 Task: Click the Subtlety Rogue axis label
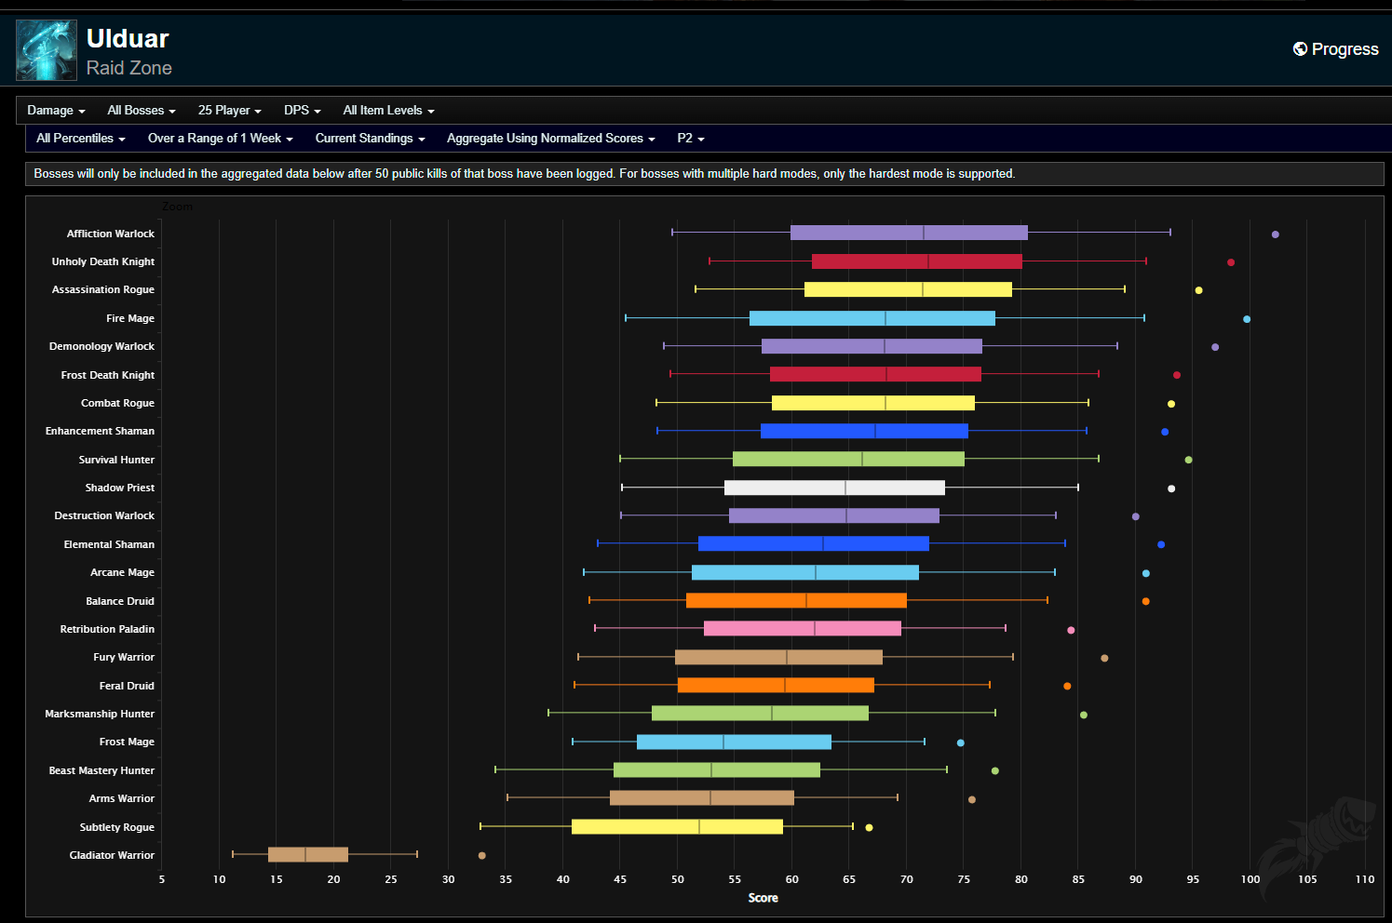click(117, 827)
